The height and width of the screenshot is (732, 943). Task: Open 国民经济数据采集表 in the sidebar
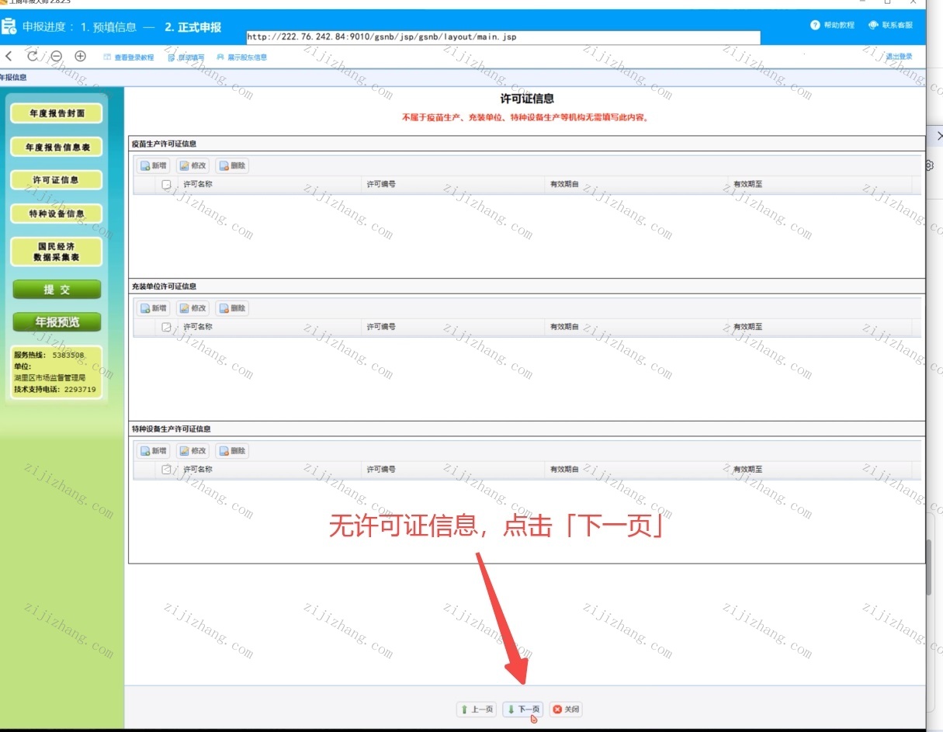click(x=56, y=252)
